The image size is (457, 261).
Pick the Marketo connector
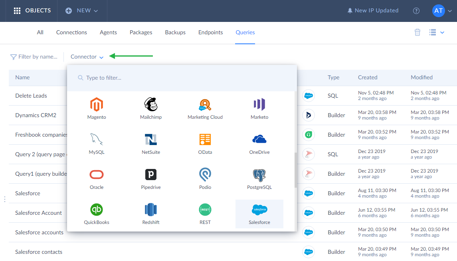[259, 108]
